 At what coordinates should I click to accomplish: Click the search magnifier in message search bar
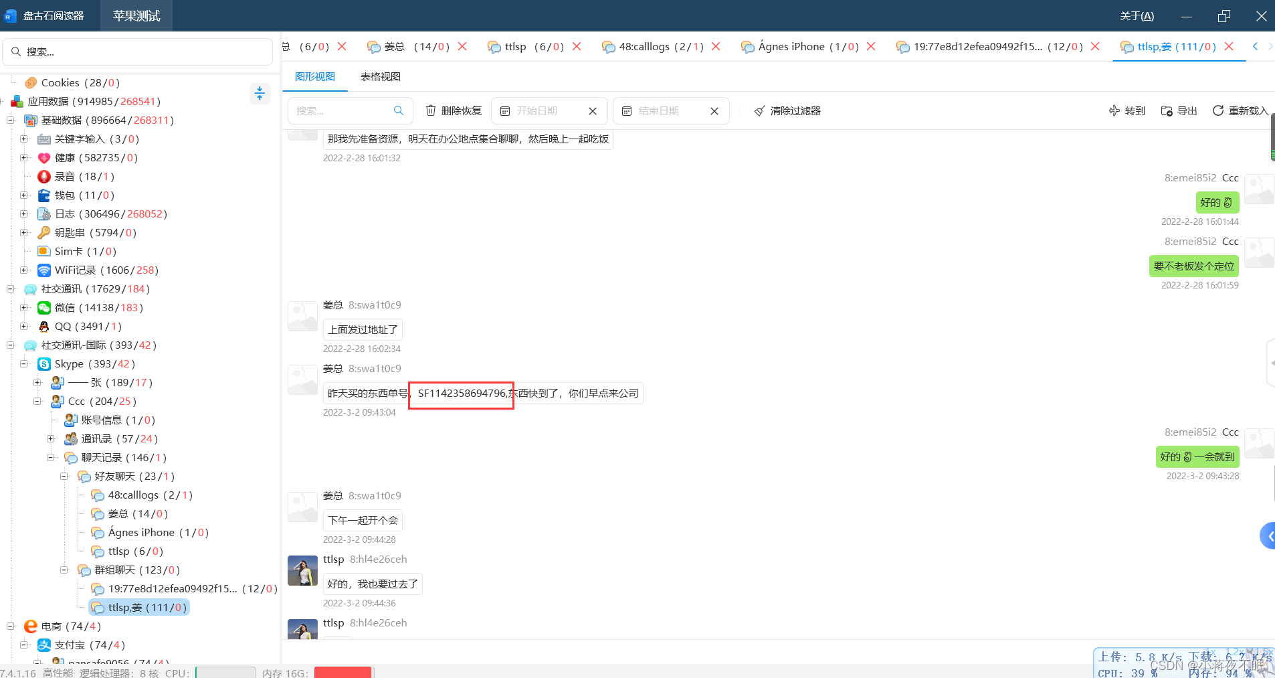pos(399,110)
